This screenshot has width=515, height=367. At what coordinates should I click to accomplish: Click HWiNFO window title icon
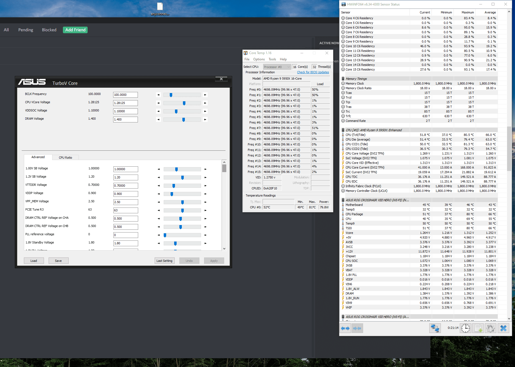(x=344, y=4)
